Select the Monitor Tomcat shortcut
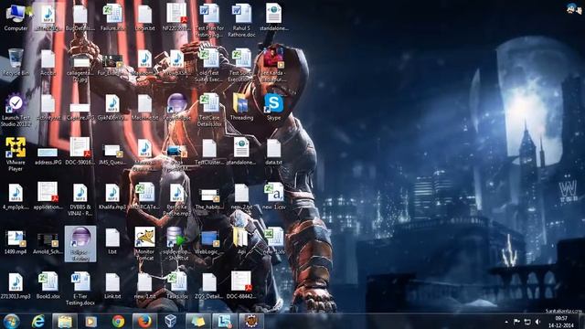Image resolution: width=585 pixels, height=329 pixels. click(144, 244)
